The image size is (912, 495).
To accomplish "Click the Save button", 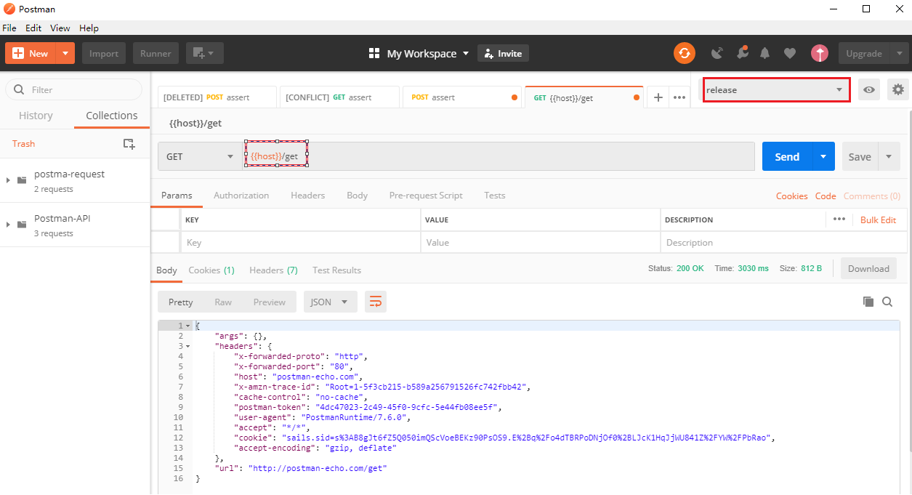I will pos(860,156).
